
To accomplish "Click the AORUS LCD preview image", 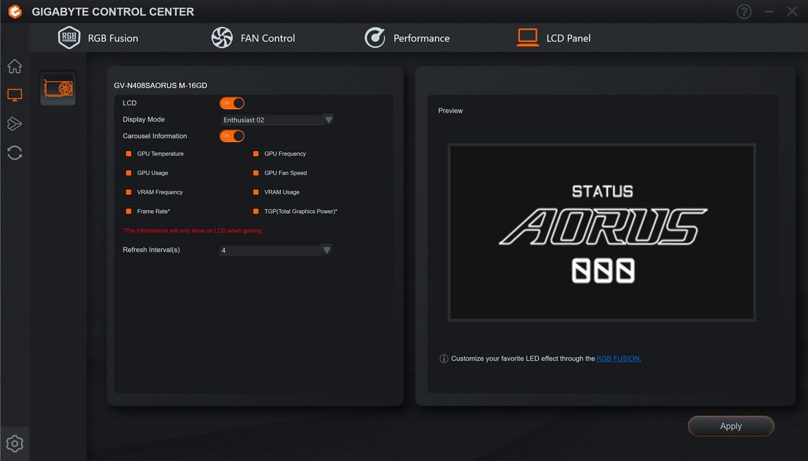I will (x=601, y=233).
